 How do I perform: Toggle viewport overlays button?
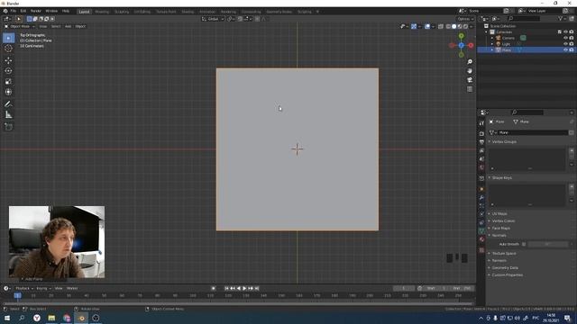coord(427,26)
